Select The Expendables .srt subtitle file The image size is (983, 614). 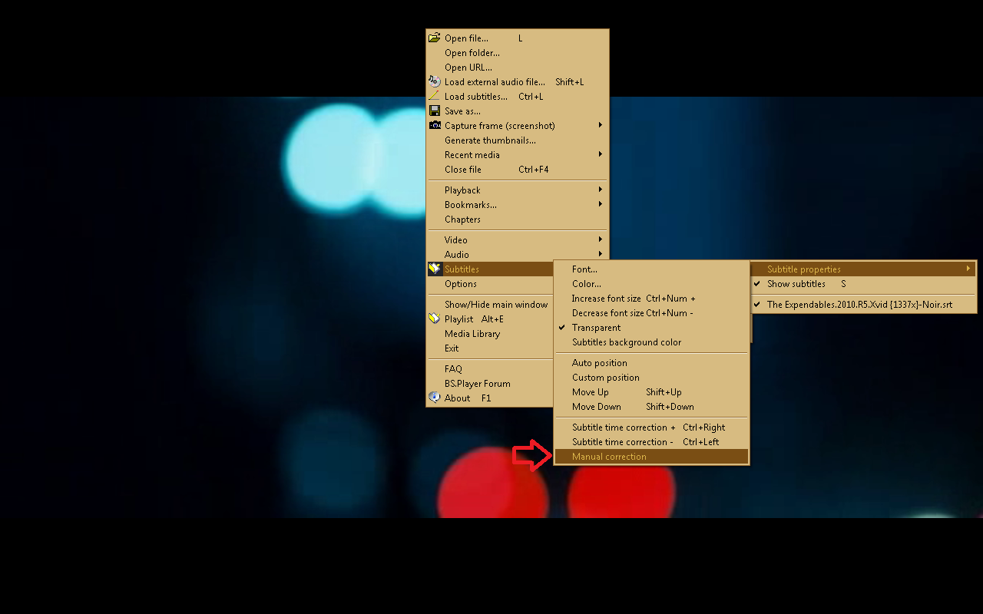[859, 305]
